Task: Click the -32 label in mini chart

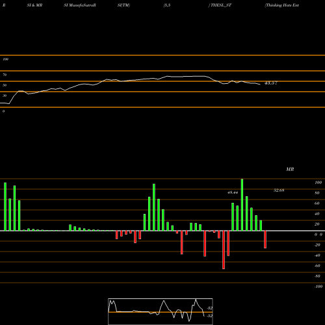Action: [x=209, y=308]
